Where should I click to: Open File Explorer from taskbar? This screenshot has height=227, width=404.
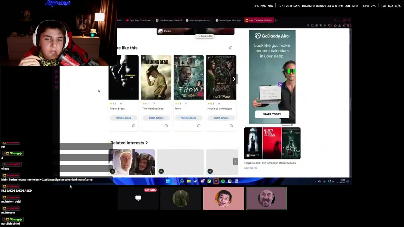tap(189, 181)
